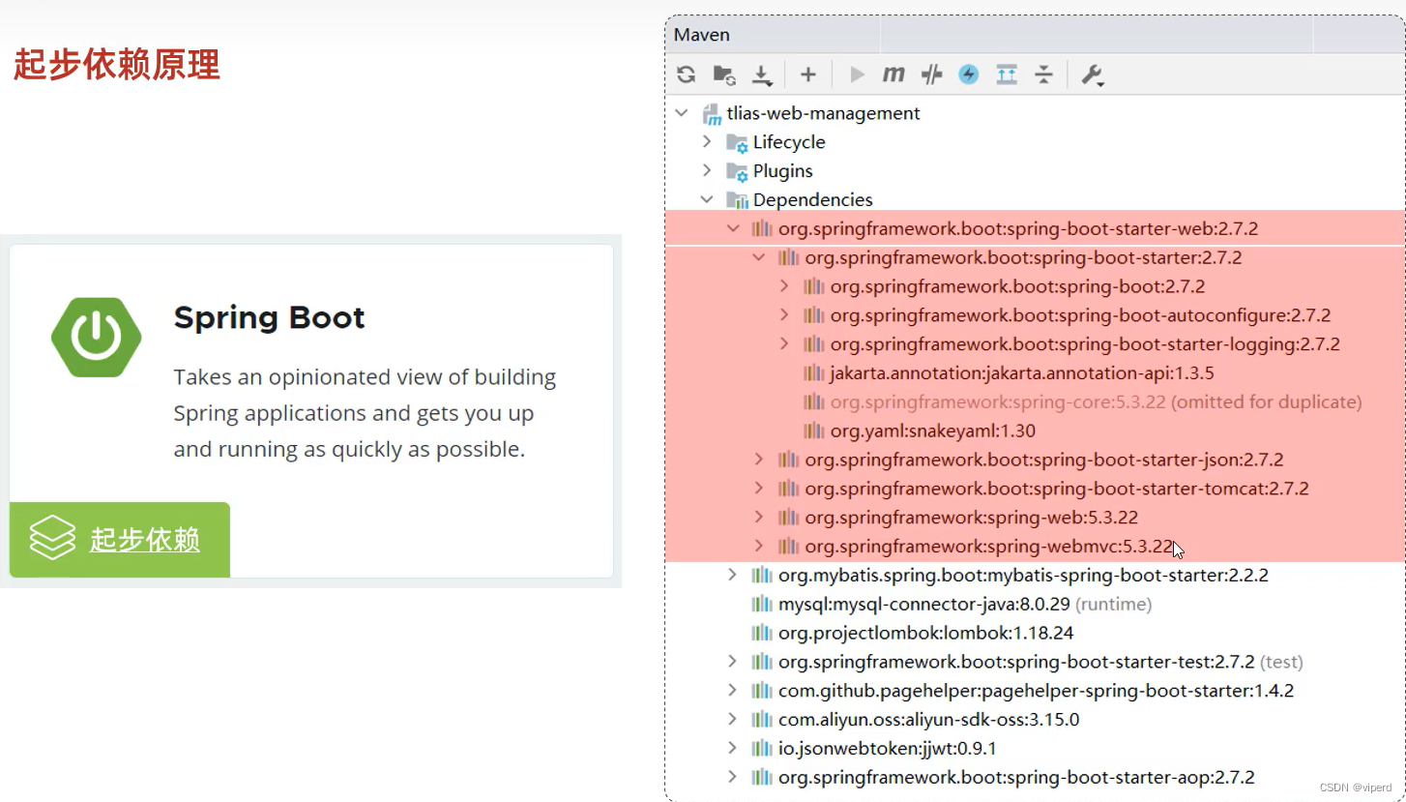Run the selected Maven task
Viewport: 1406px width, 802px height.
855,74
